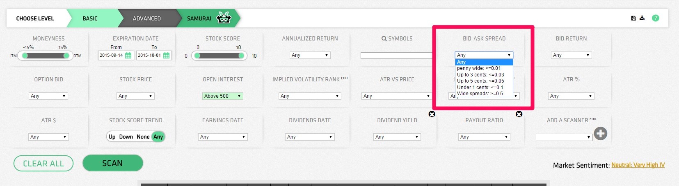Image resolution: width=679 pixels, height=186 pixels.
Task: Open help via the green question mark icon
Action: pos(656,18)
